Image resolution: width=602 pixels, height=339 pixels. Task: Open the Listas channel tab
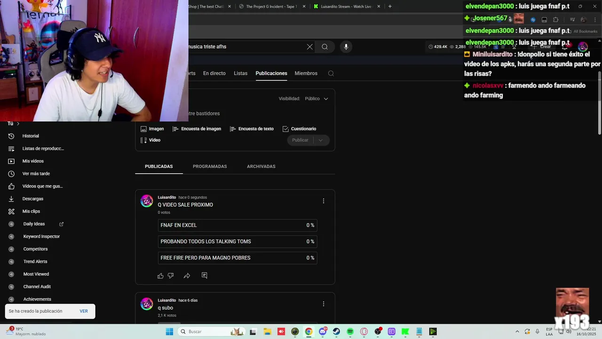pyautogui.click(x=240, y=73)
